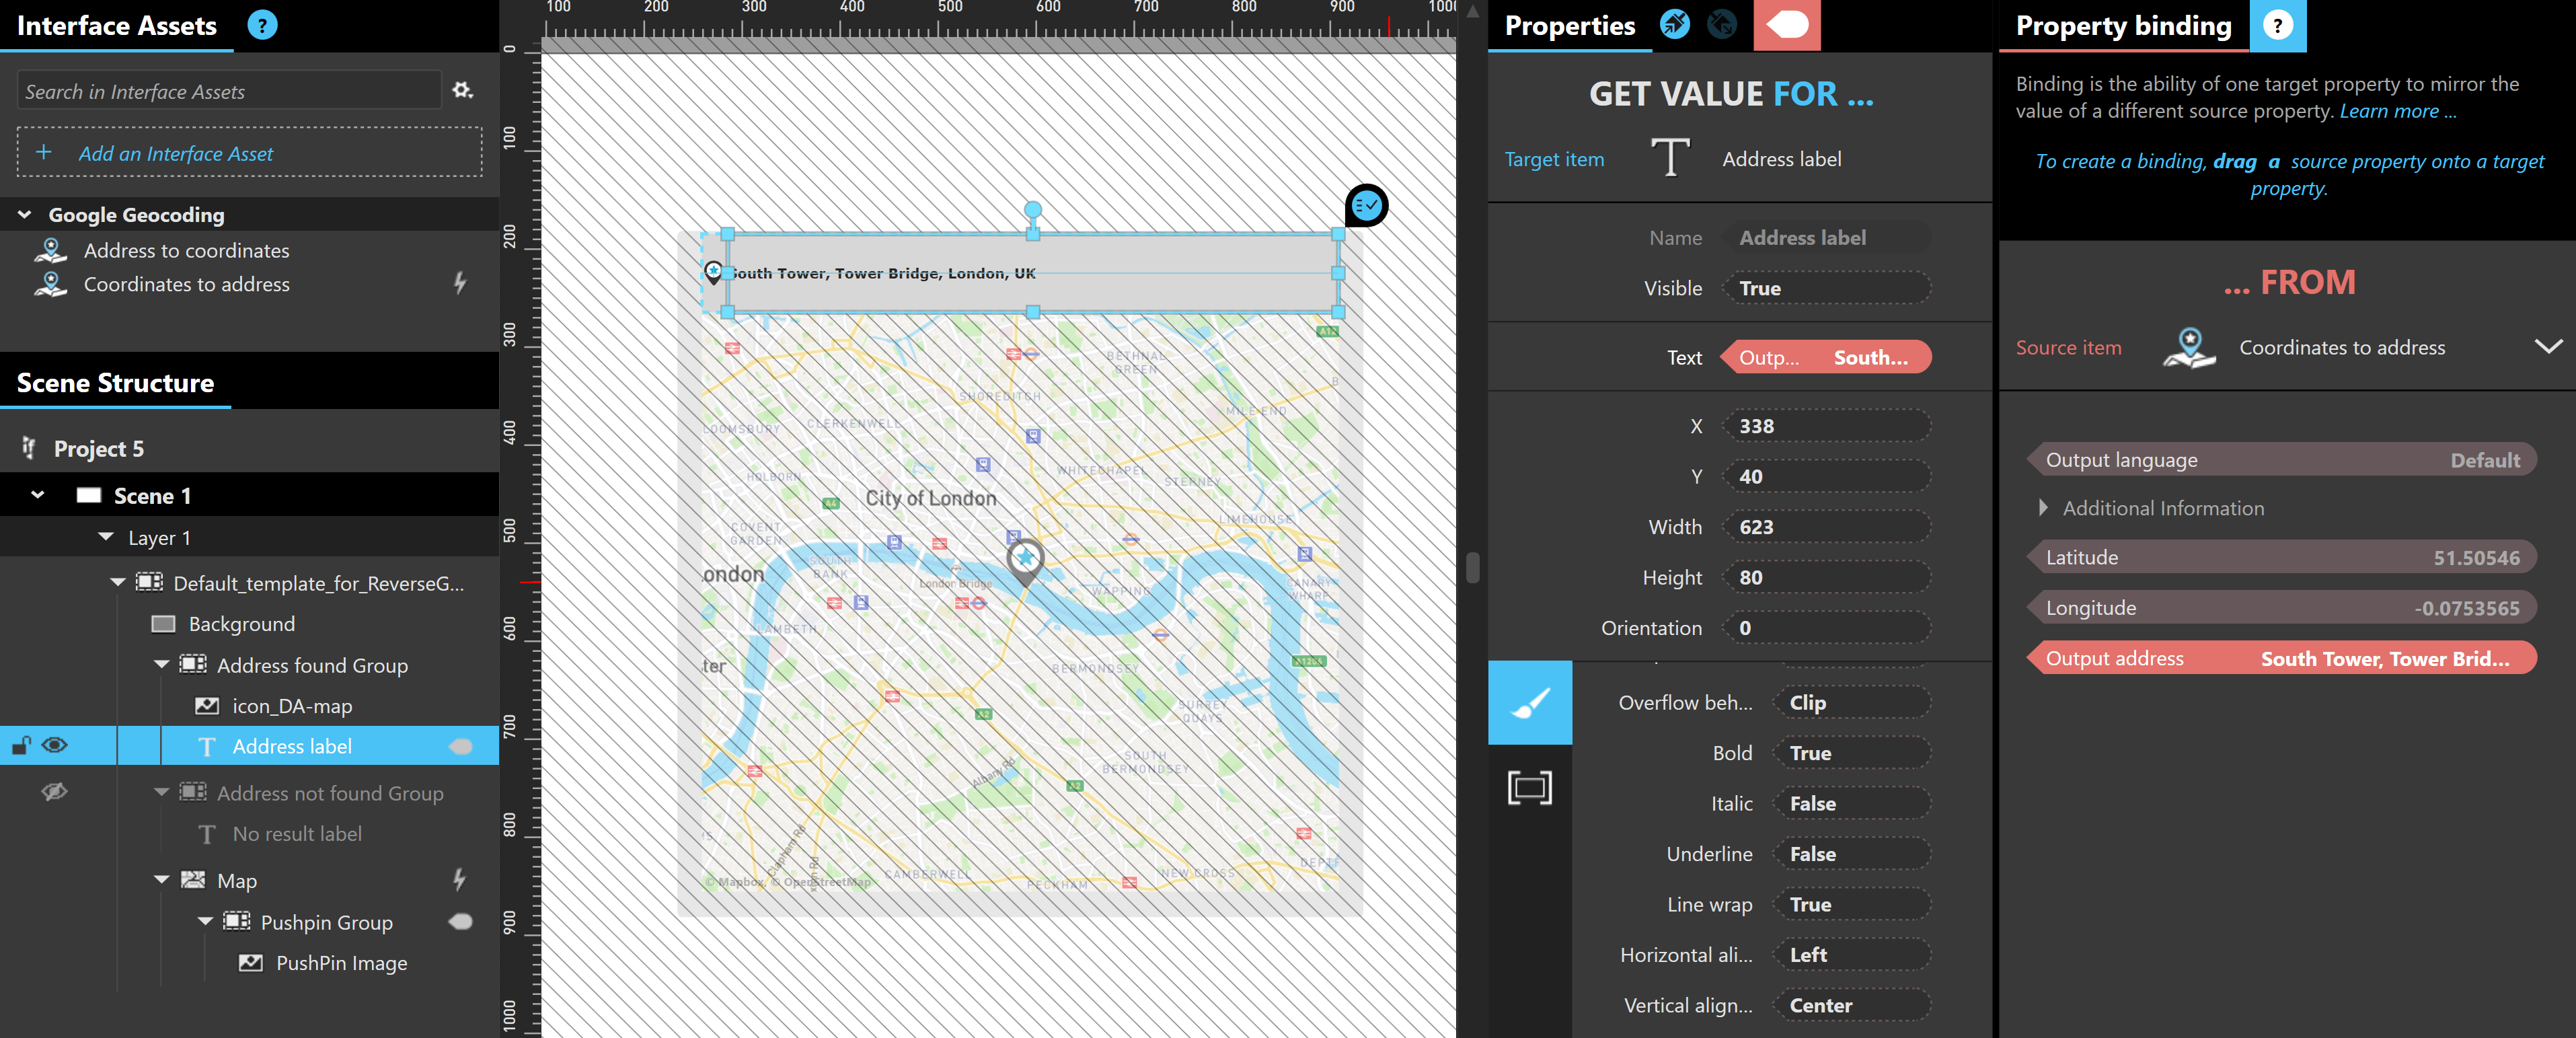Image resolution: width=2576 pixels, height=1038 pixels.
Task: Show the hidden Address not found Group
Action: 55,793
